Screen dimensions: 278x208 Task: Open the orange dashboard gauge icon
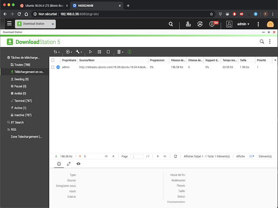point(270,24)
